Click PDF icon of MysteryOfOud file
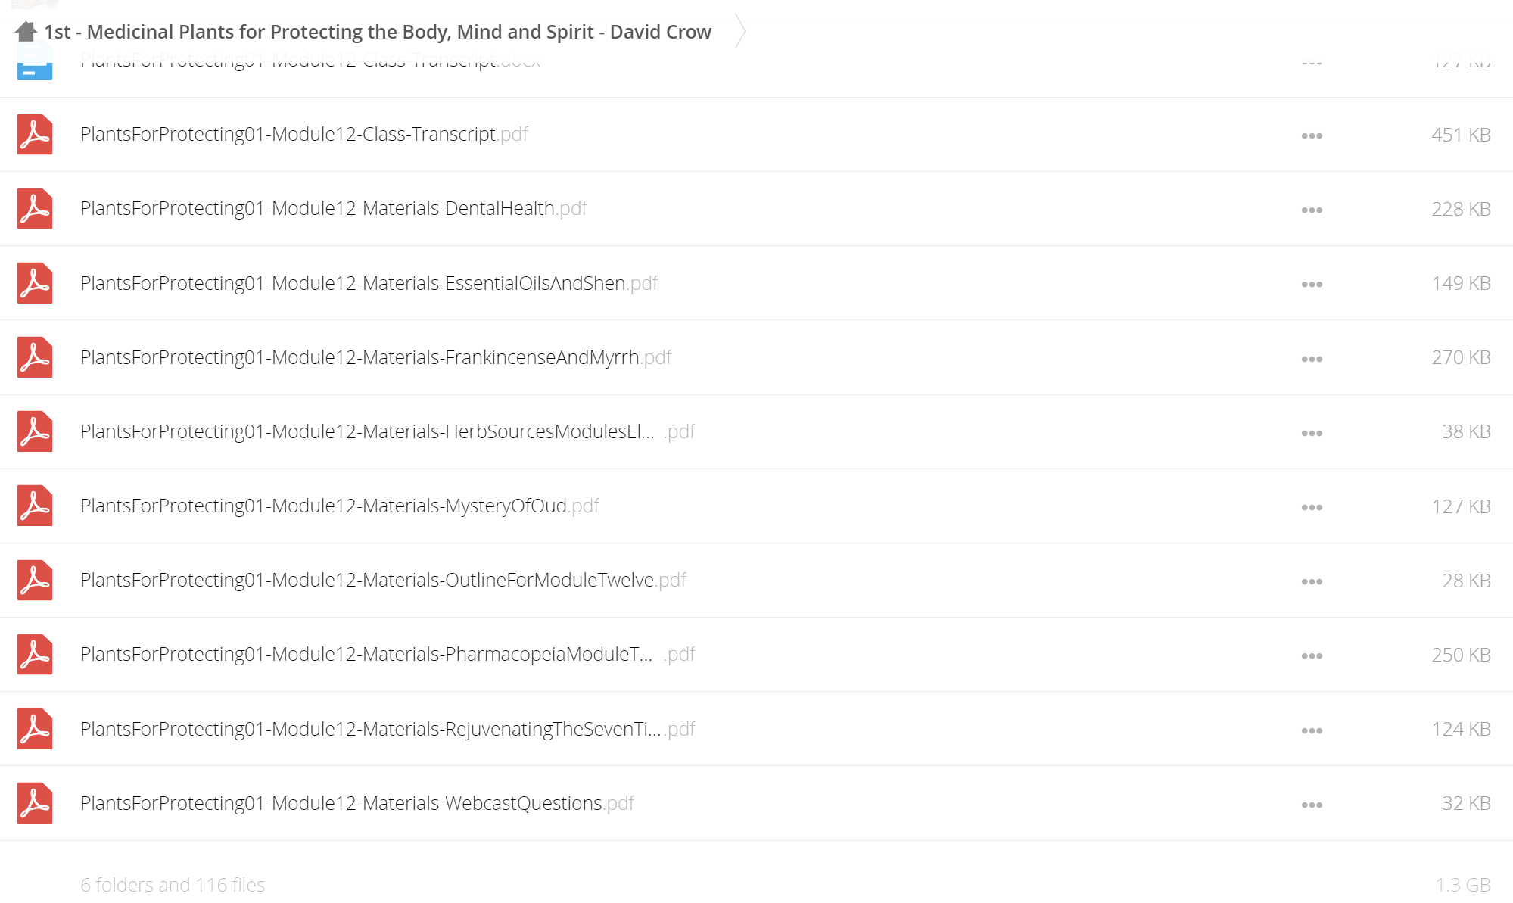The height and width of the screenshot is (903, 1513). coord(35,506)
